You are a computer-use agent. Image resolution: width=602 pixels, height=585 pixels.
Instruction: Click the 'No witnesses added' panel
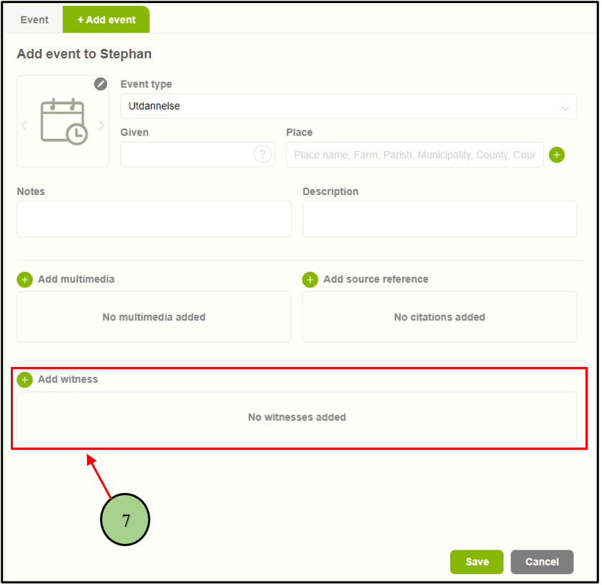point(296,417)
